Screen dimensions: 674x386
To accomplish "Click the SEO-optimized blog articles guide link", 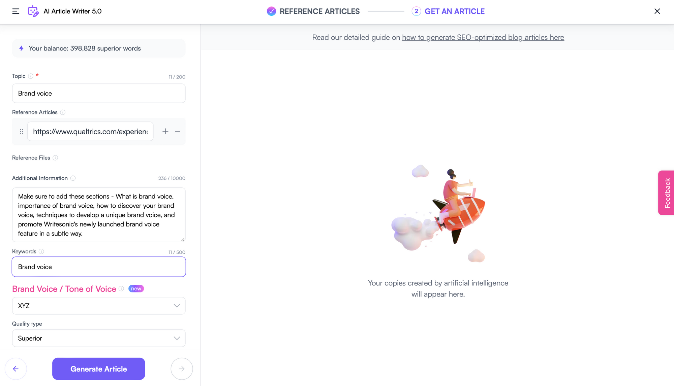I will pos(483,37).
